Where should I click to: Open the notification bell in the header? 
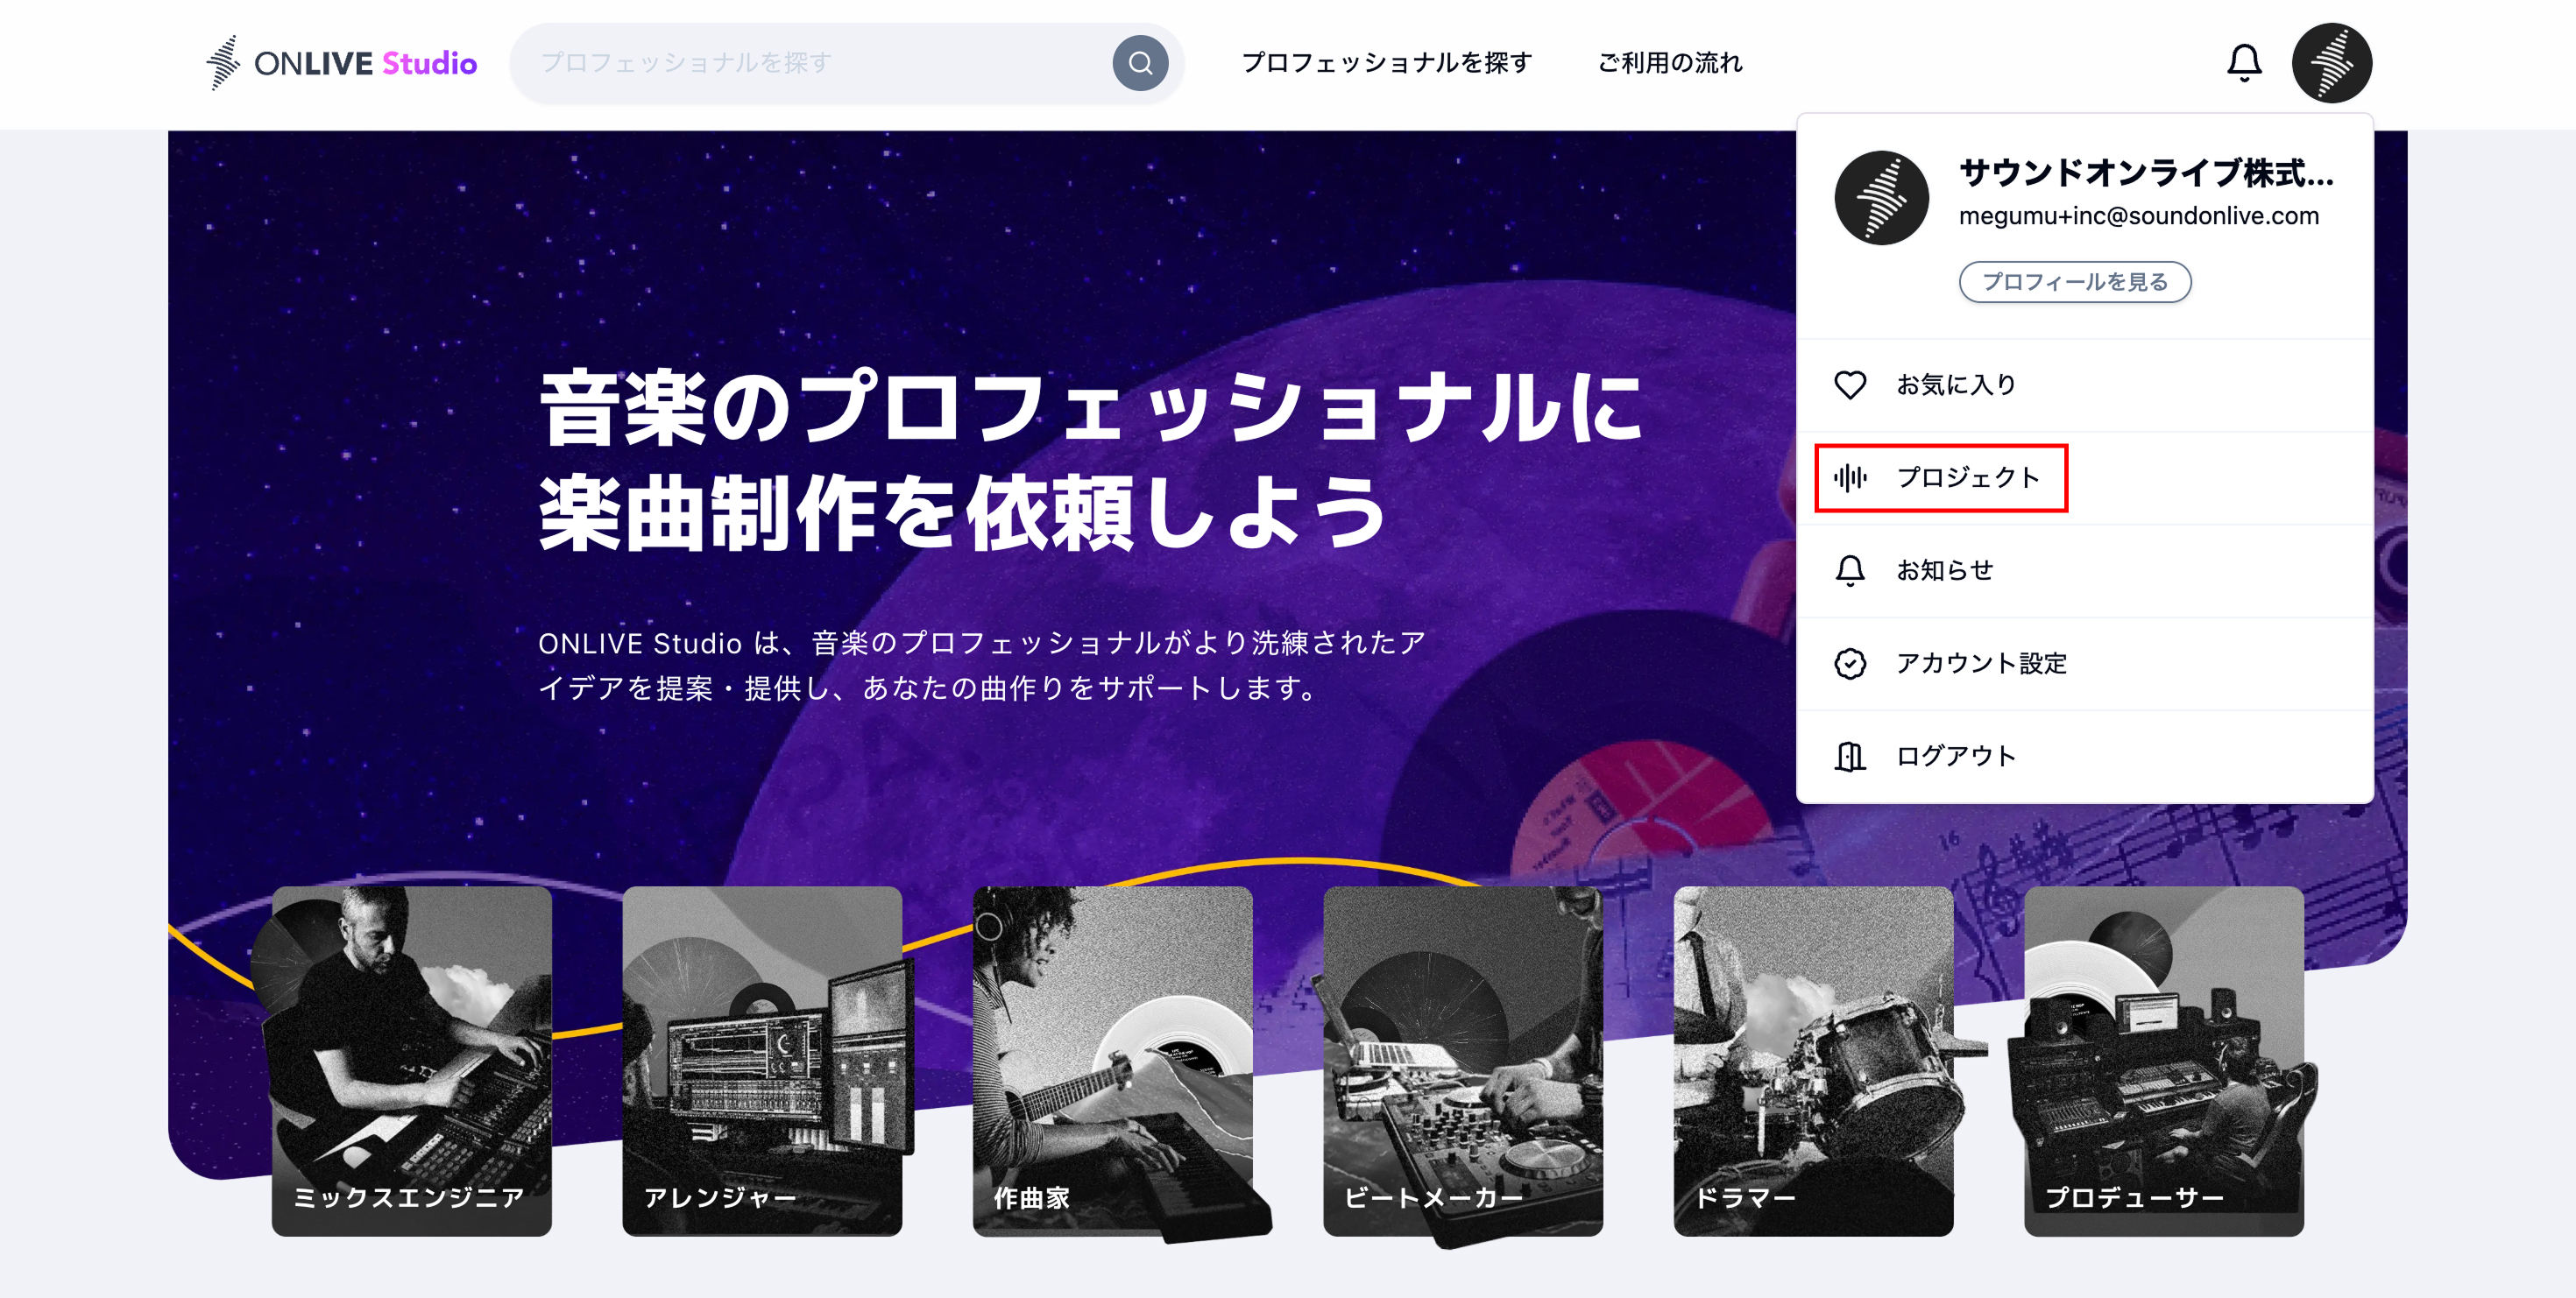tap(2243, 63)
